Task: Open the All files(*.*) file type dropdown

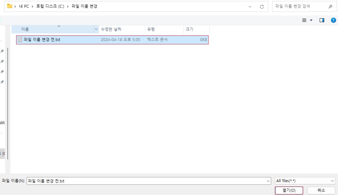Action: (x=305, y=181)
